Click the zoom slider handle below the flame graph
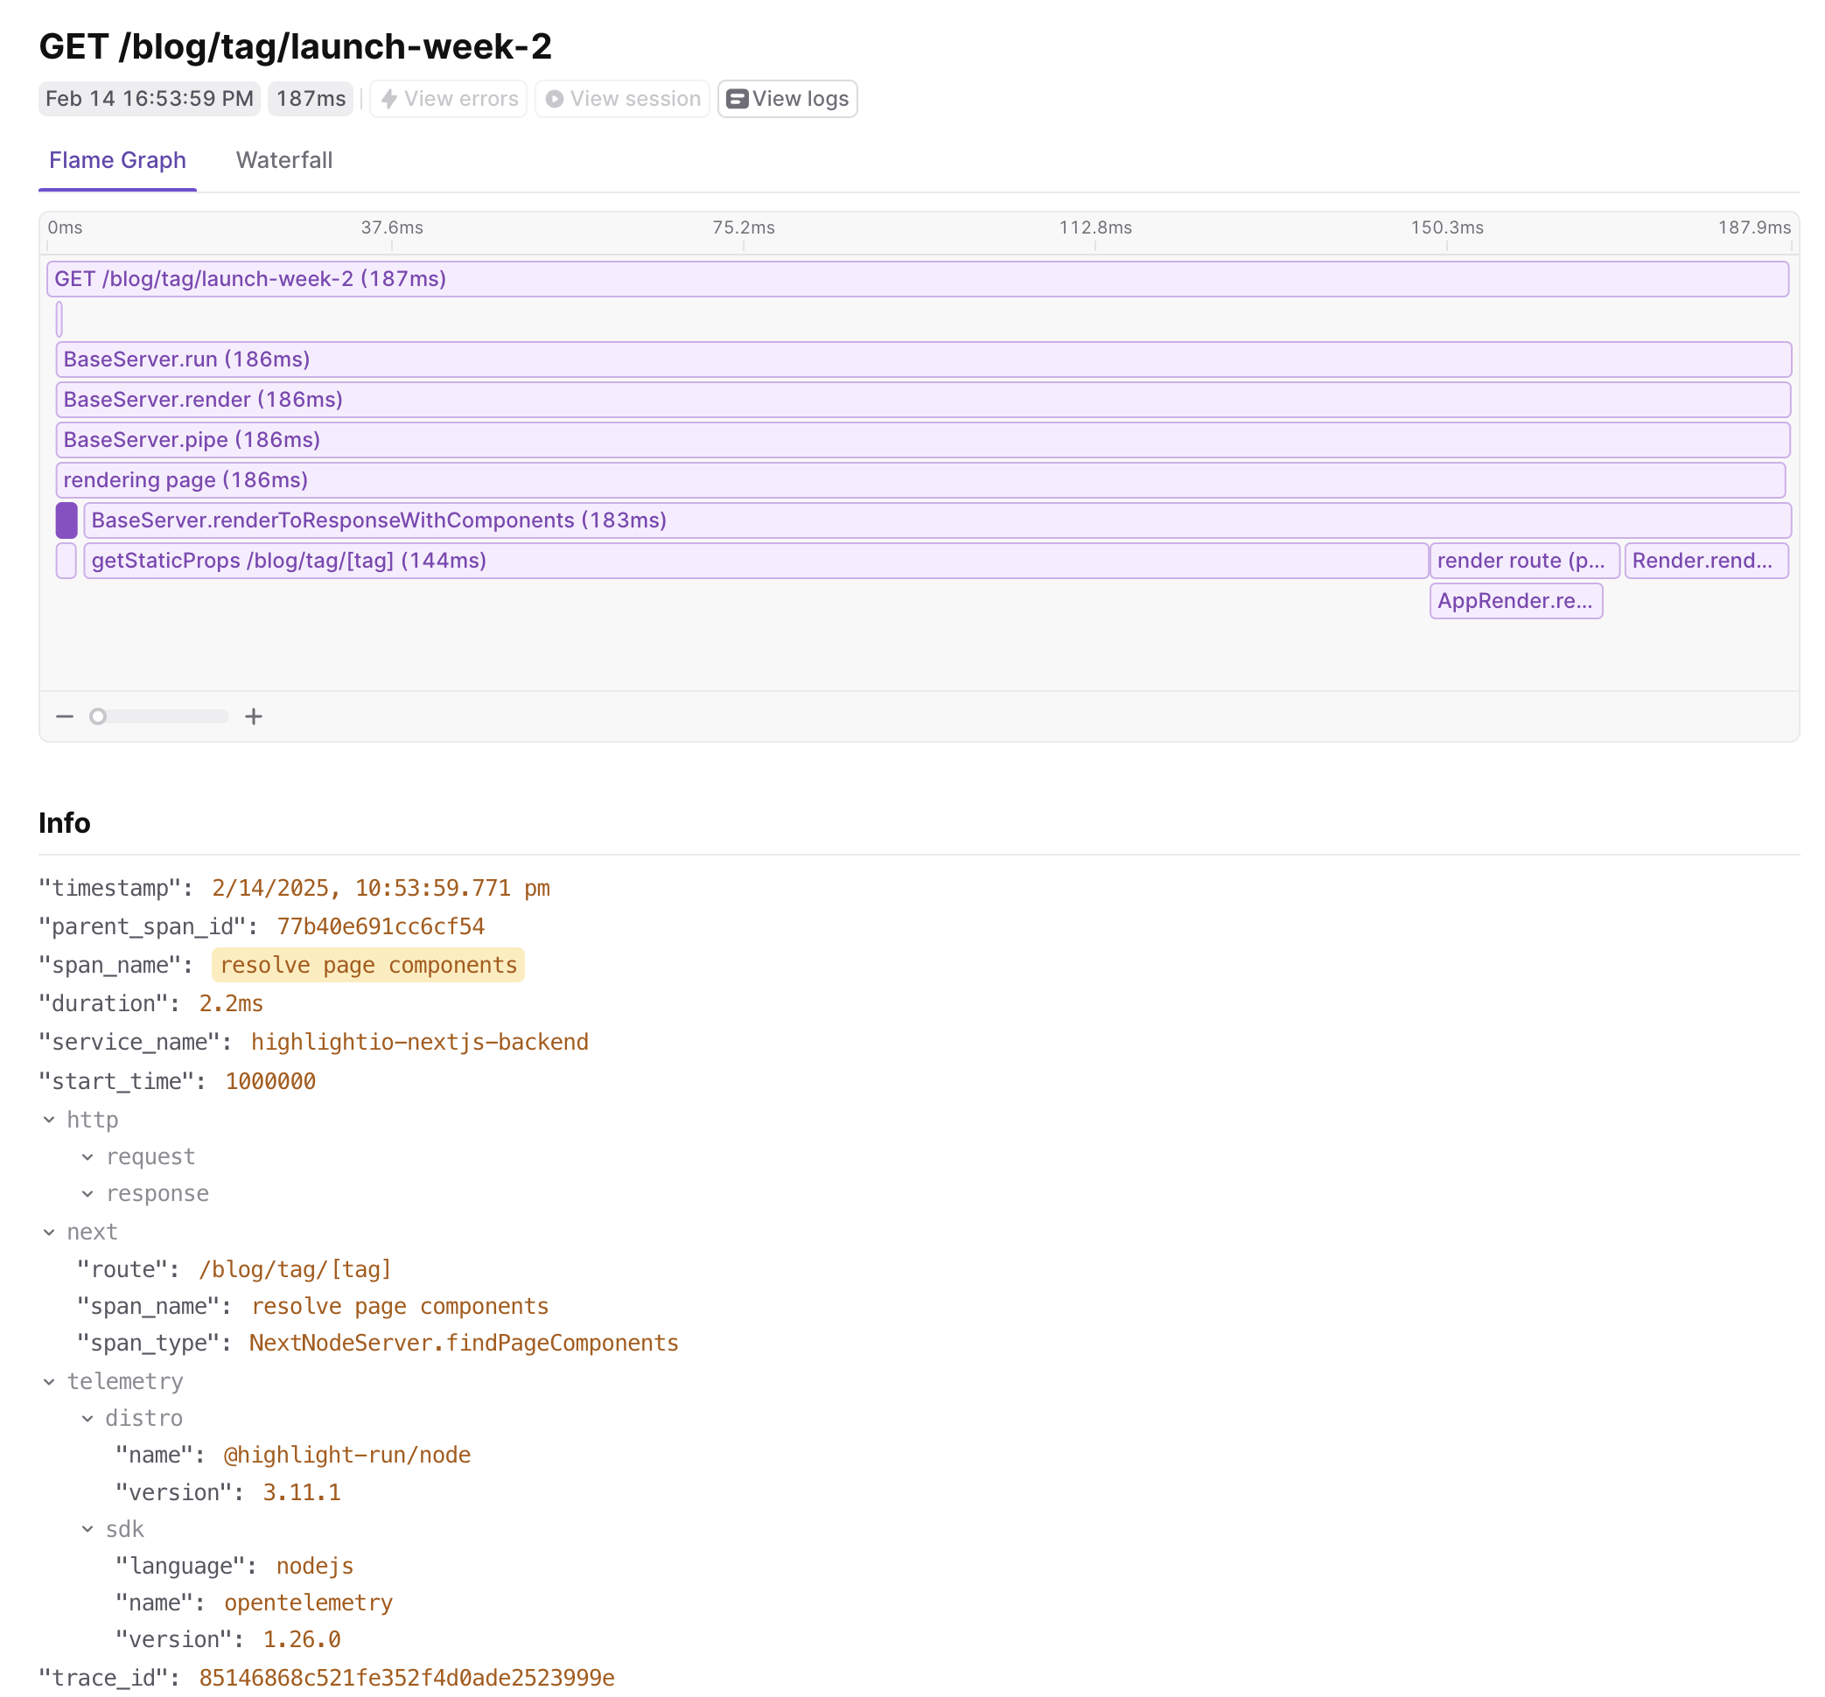 click(x=98, y=716)
